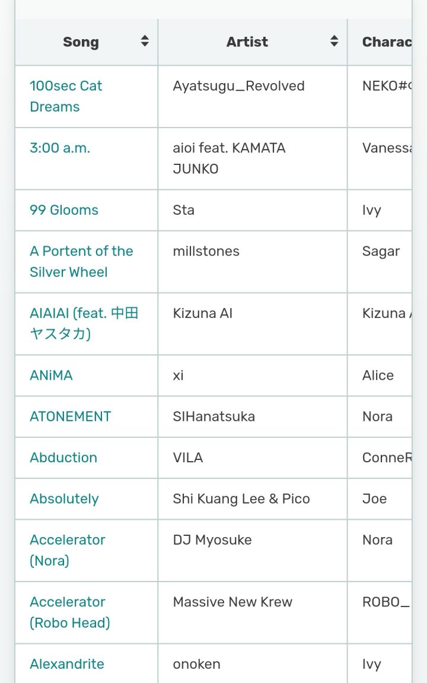
Task: Click the Artist column sort arrows
Action: [x=334, y=42]
